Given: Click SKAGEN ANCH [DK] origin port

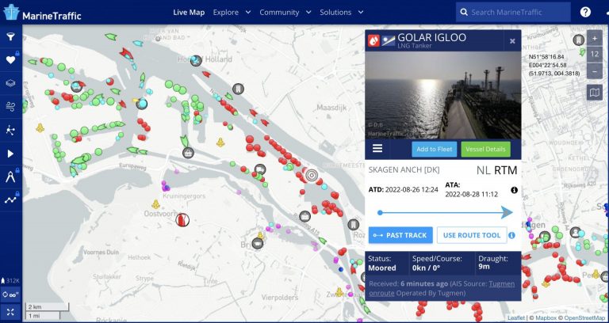Looking at the screenshot, I should pos(404,170).
